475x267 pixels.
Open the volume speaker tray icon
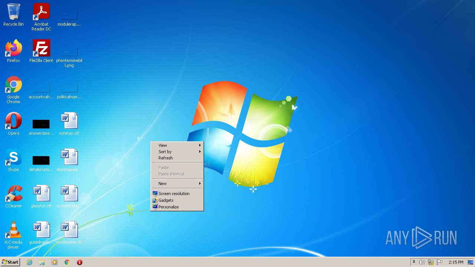(x=422, y=262)
